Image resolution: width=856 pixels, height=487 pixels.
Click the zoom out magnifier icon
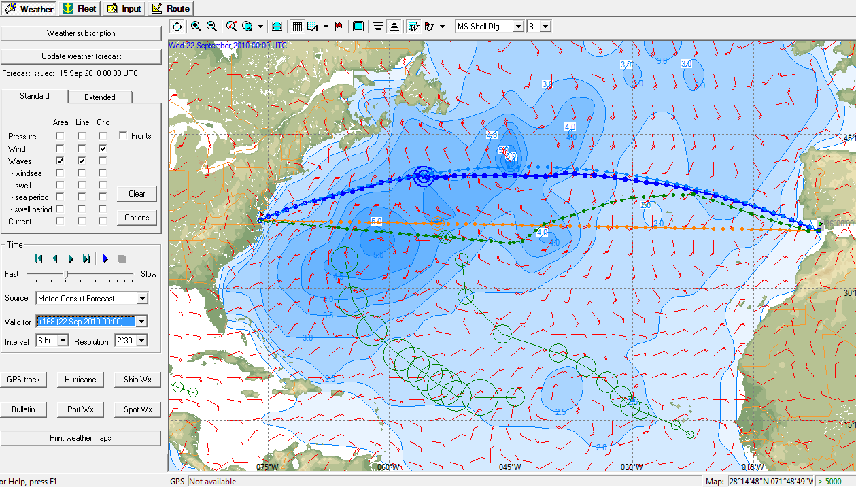point(211,27)
